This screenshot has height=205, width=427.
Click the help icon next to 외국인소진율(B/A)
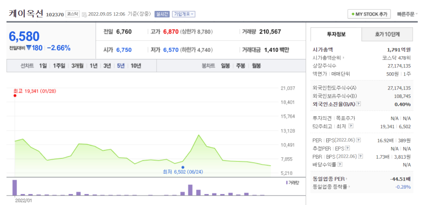[359, 104]
